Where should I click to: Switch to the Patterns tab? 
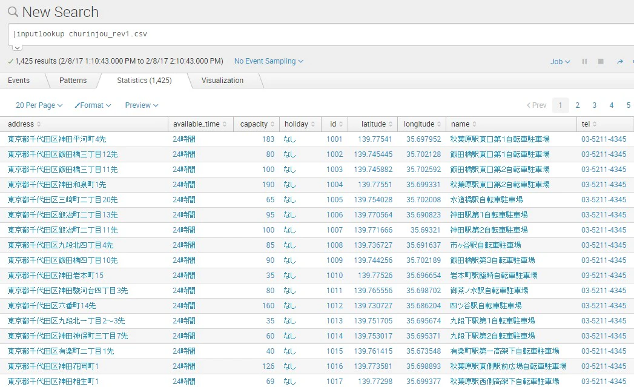[x=73, y=81]
